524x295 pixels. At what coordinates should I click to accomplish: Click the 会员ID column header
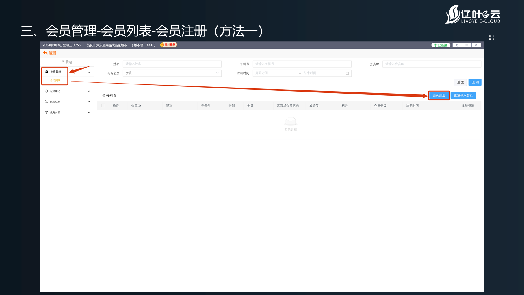click(136, 106)
